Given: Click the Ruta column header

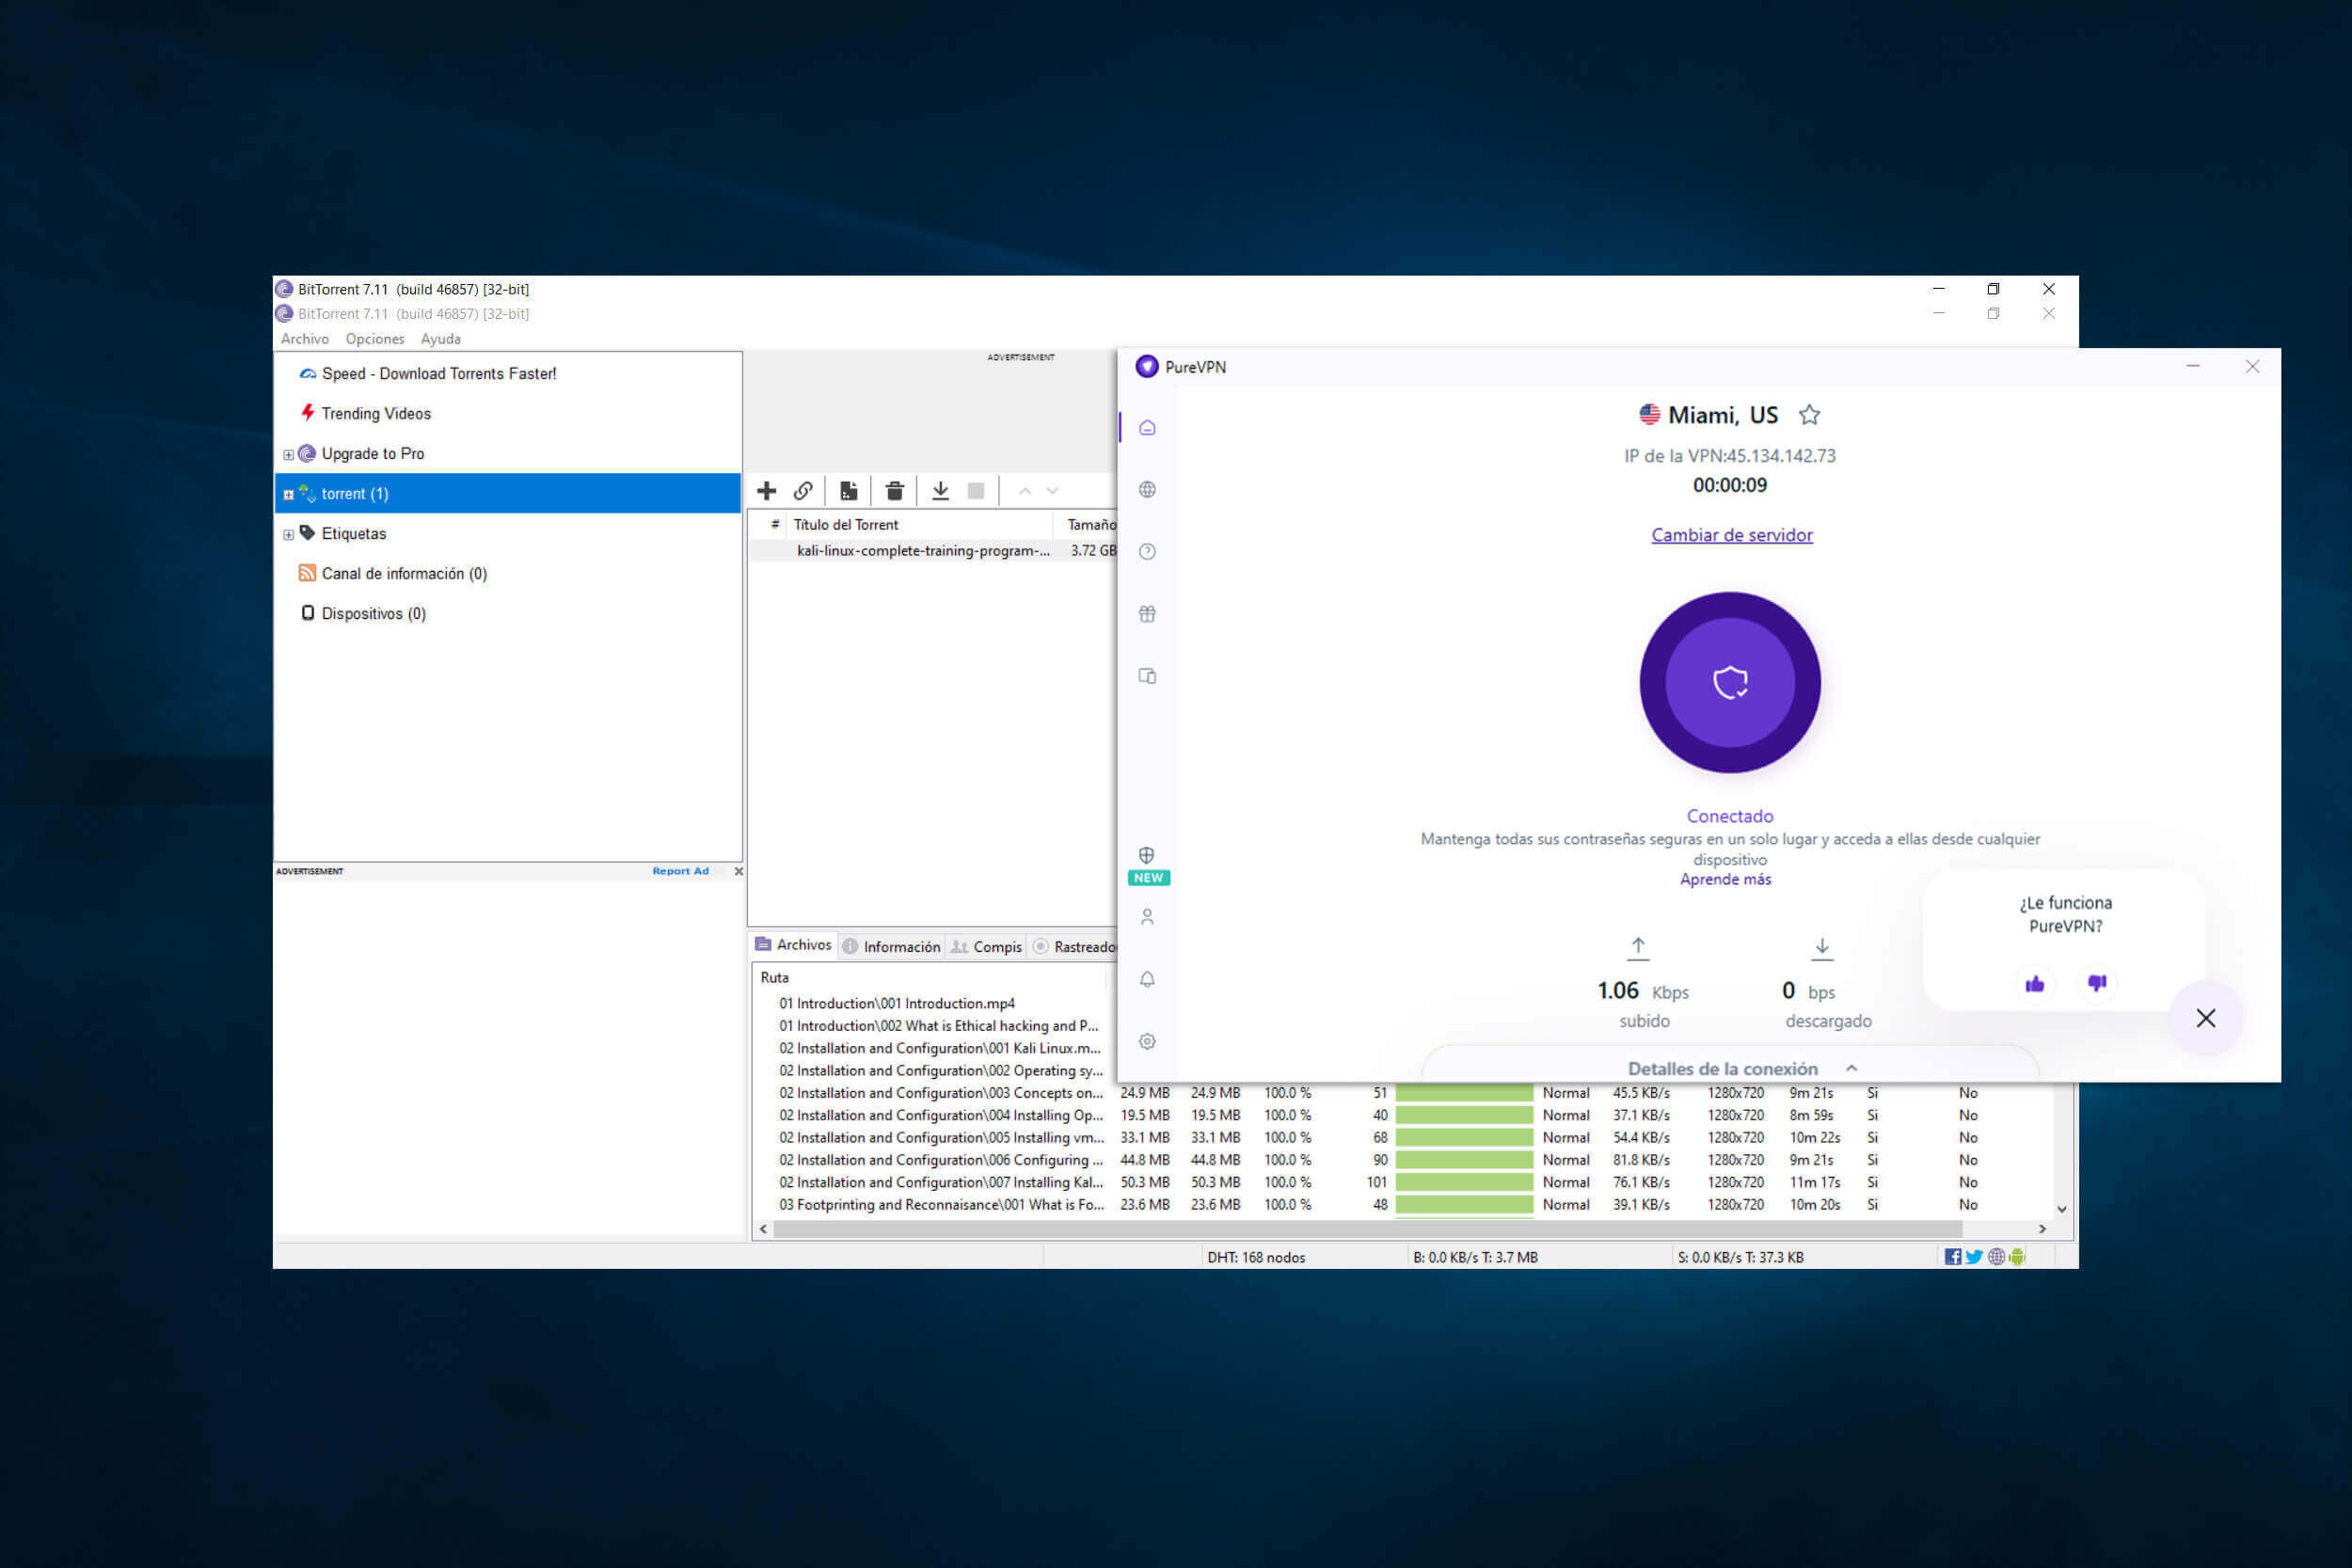Looking at the screenshot, I should (x=775, y=978).
